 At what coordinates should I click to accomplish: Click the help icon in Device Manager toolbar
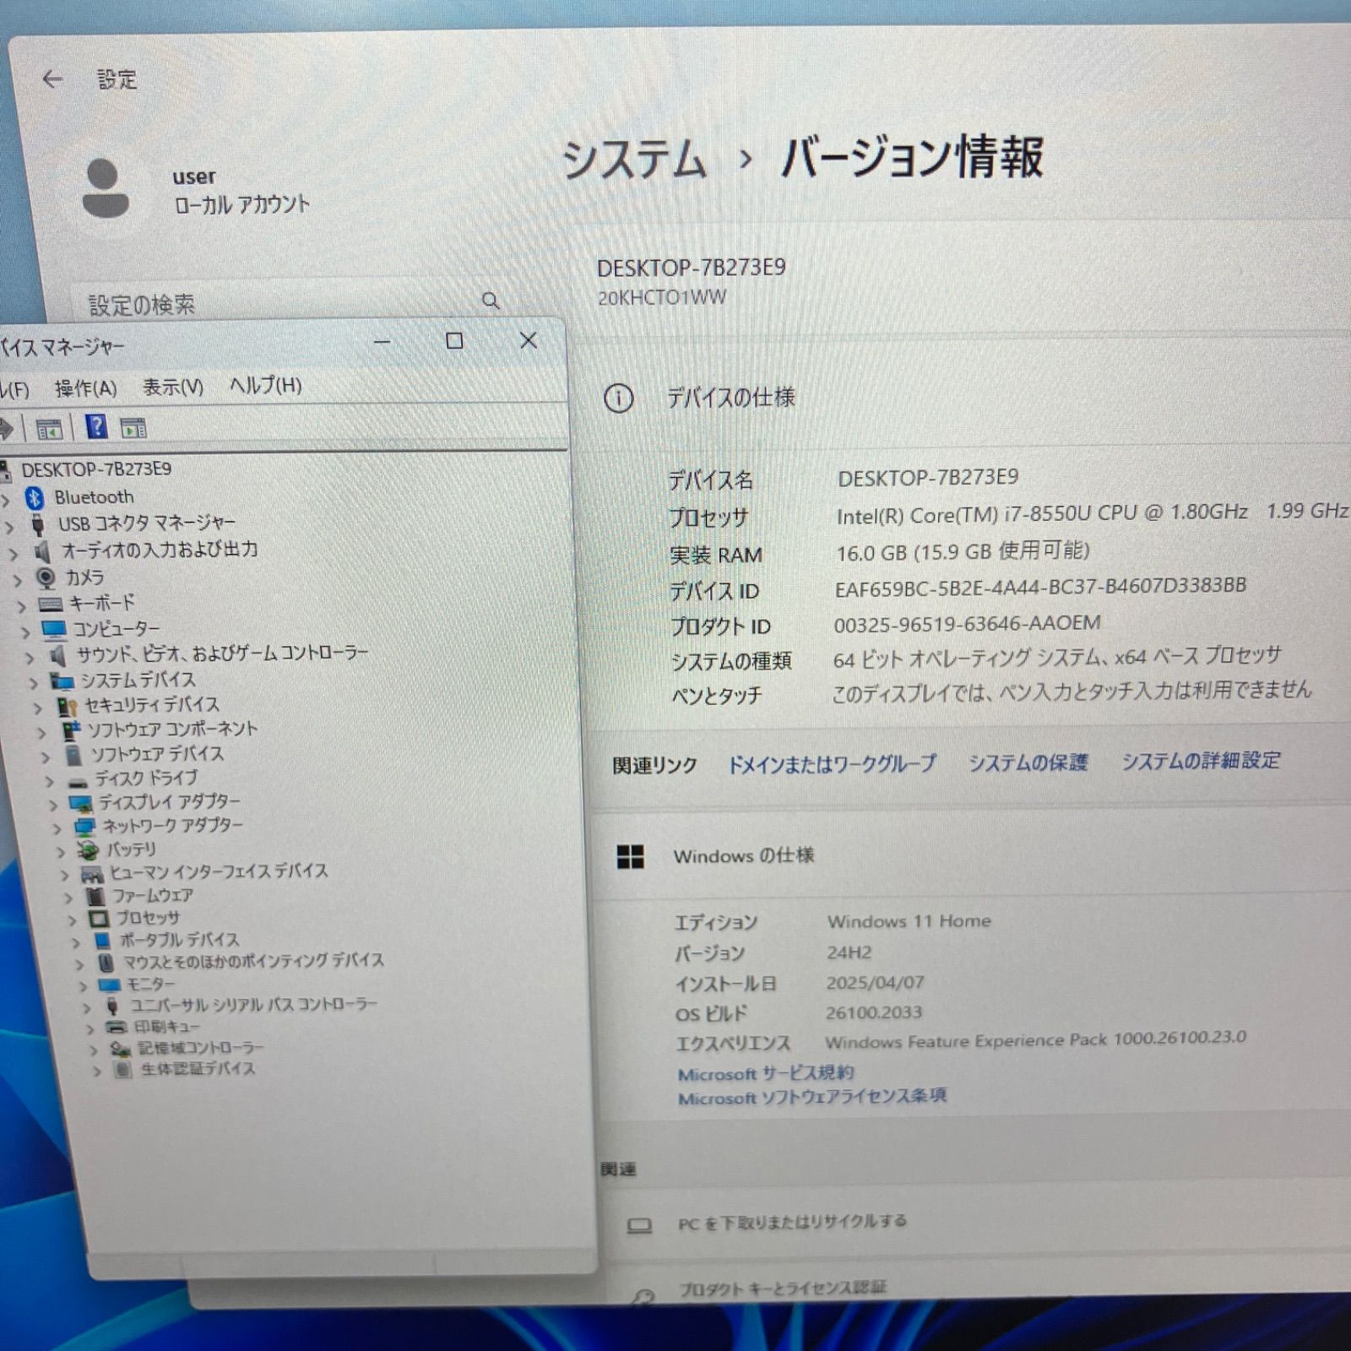click(96, 426)
